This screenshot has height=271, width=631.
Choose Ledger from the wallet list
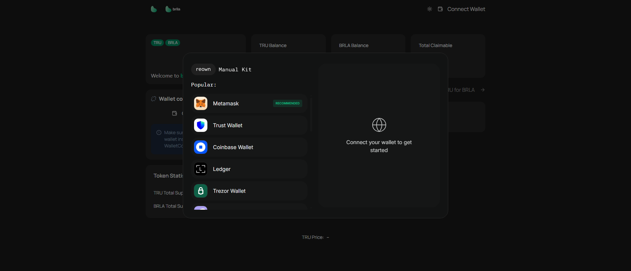(249, 169)
